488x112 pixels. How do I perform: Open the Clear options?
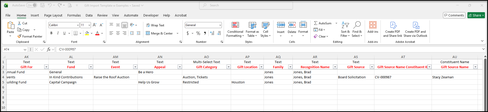click(321, 36)
